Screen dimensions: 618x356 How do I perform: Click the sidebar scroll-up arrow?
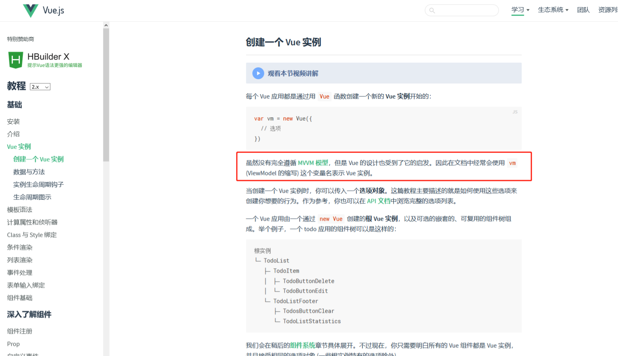[106, 25]
